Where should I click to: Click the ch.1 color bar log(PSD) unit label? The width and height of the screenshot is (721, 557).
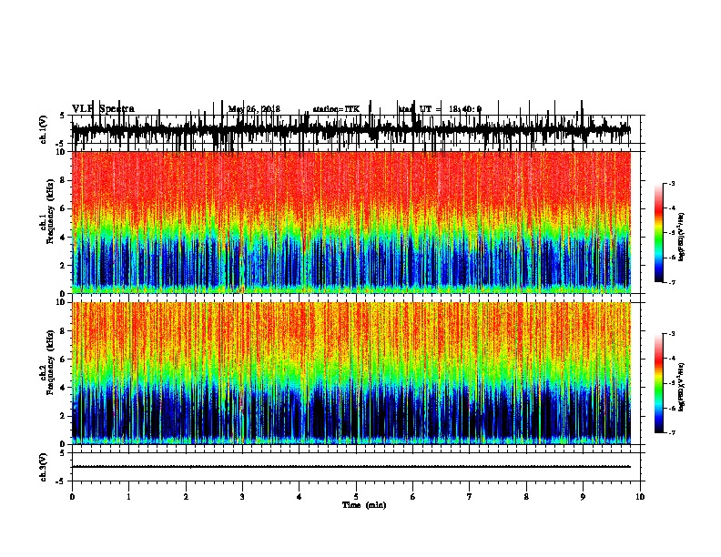click(x=681, y=238)
